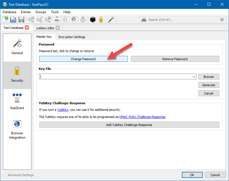Switch to the Encryption Settings tab

[x=72, y=37]
